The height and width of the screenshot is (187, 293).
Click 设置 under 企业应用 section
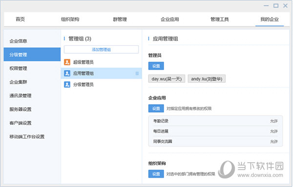[156, 109]
